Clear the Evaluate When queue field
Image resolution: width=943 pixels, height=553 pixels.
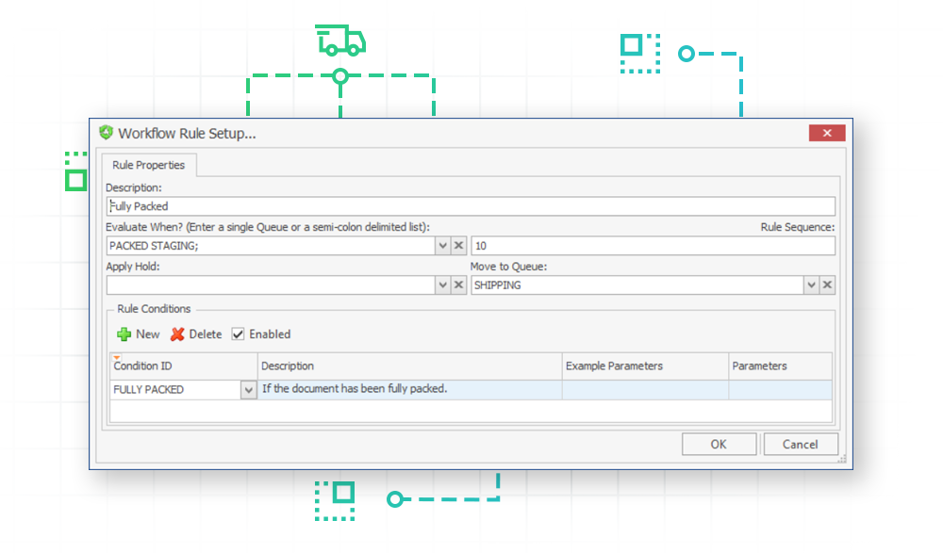(x=459, y=245)
